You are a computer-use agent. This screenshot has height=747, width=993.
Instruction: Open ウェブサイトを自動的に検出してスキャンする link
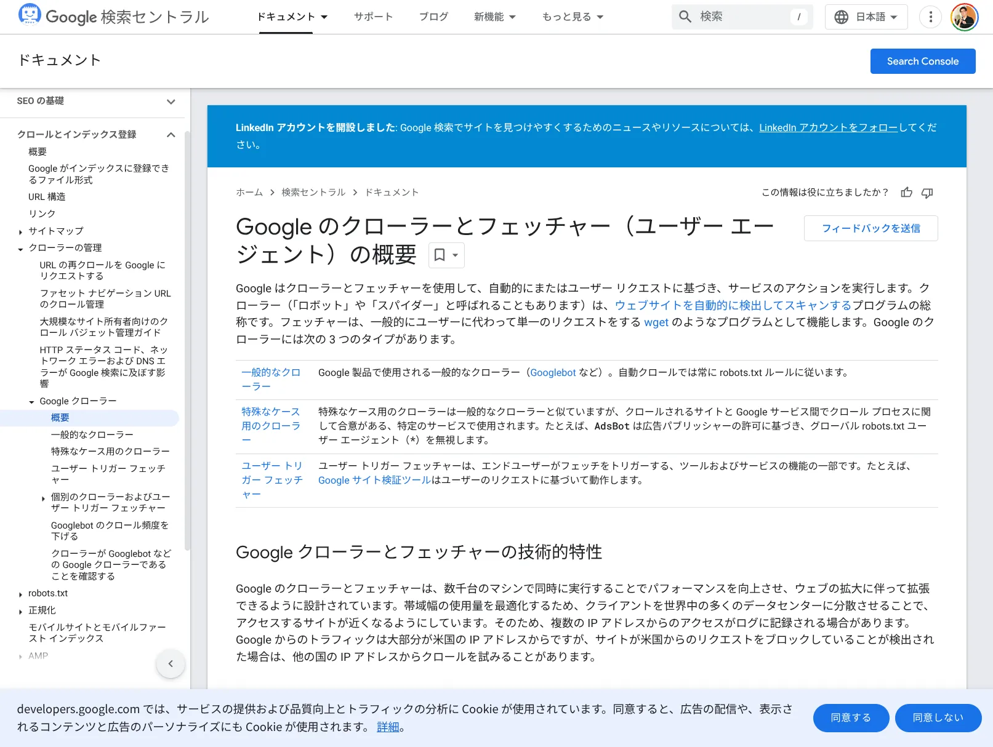click(x=733, y=305)
